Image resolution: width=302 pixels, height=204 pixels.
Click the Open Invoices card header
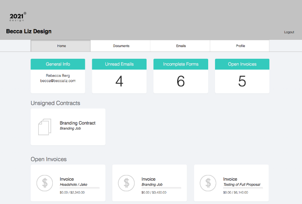pyautogui.click(x=242, y=64)
